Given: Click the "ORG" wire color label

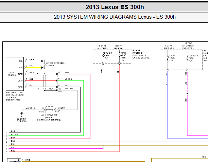Looking at the screenshot, I should [32, 60].
